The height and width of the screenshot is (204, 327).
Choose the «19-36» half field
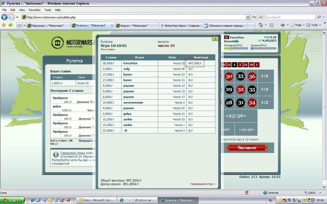click(246, 130)
